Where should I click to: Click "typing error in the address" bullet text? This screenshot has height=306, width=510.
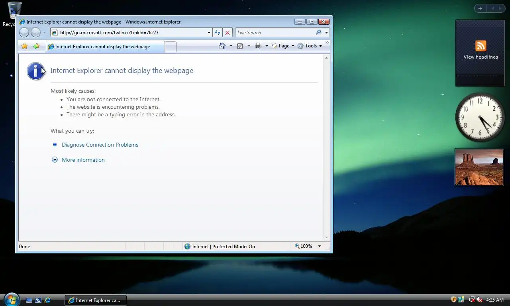121,114
